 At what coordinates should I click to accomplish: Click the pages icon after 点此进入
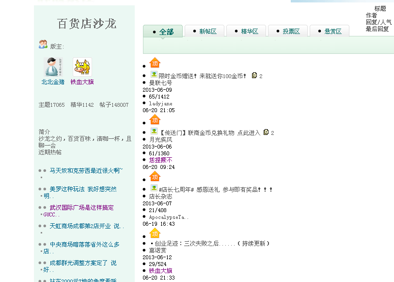tap(266, 132)
